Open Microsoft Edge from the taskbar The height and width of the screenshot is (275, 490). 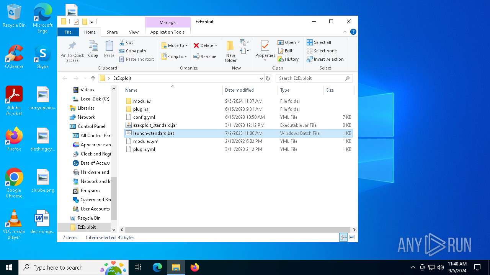coord(157,267)
